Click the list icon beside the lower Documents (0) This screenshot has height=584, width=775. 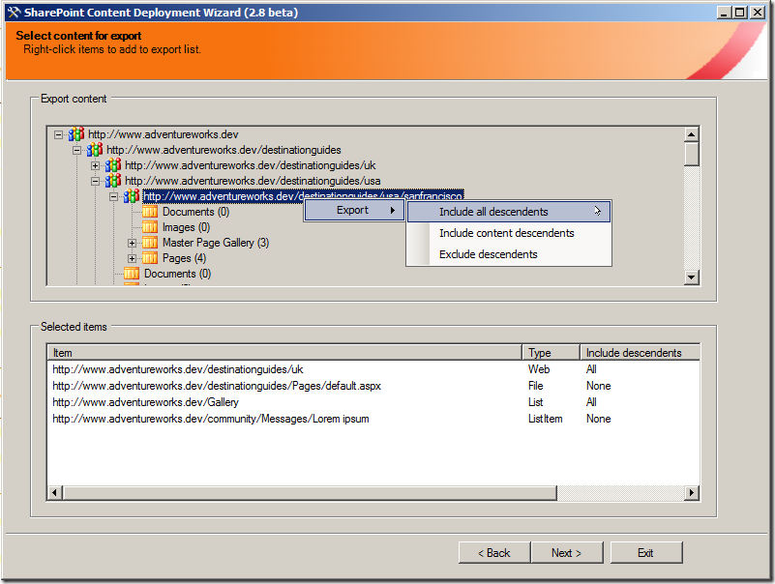(132, 274)
